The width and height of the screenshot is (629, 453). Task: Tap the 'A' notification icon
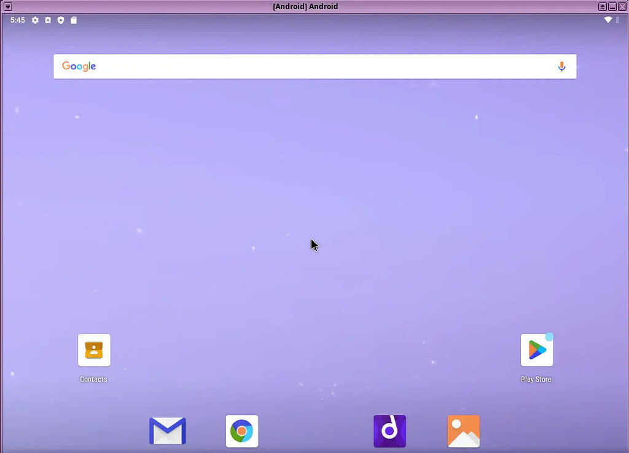coord(48,20)
